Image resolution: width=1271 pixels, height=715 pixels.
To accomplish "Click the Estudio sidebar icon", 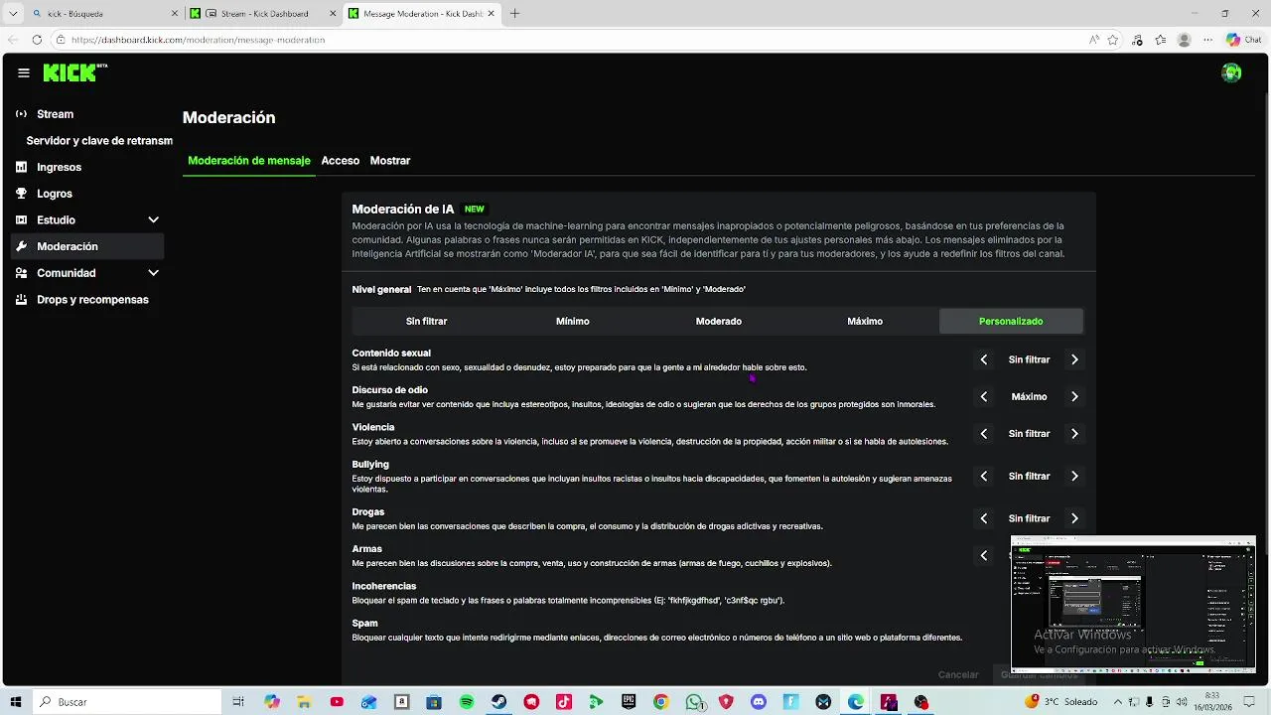I will pos(21,219).
